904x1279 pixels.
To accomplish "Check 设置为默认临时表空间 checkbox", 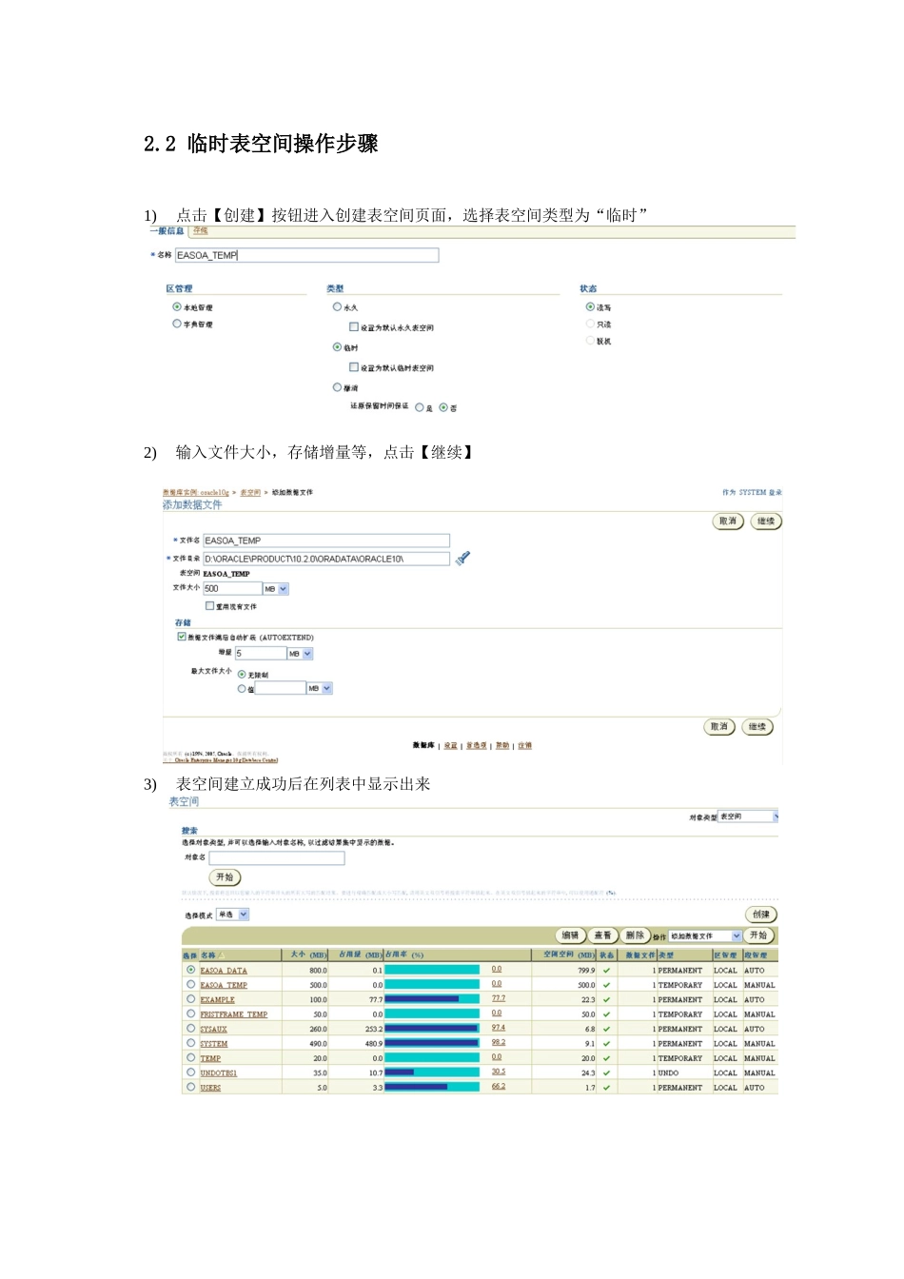I will (354, 367).
